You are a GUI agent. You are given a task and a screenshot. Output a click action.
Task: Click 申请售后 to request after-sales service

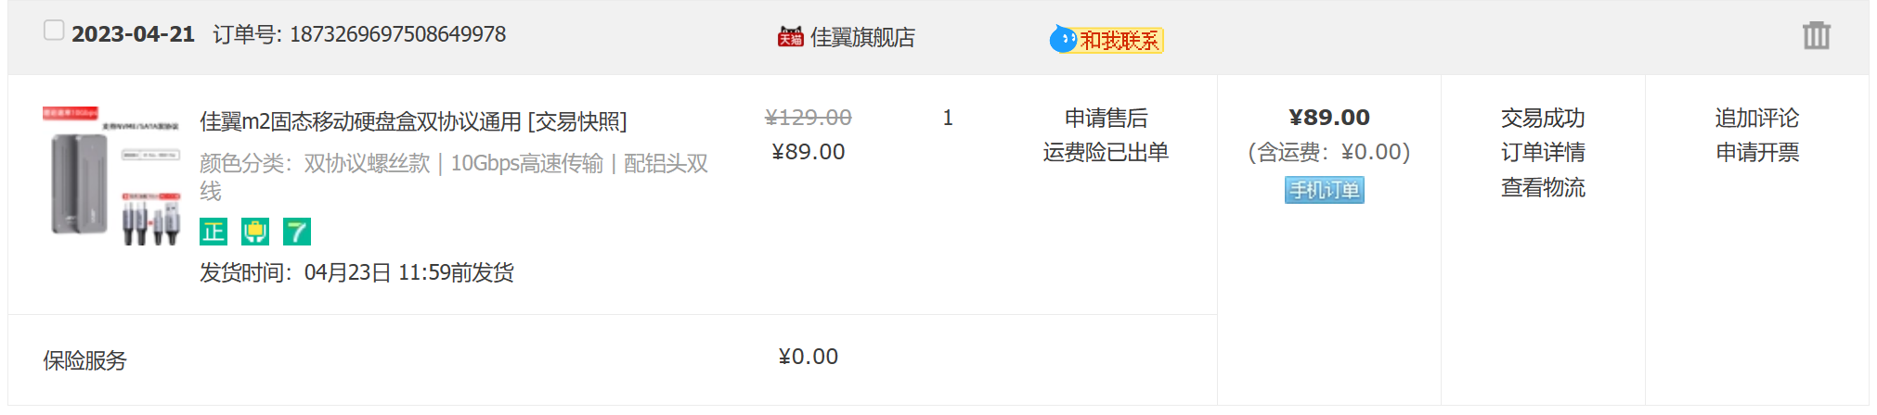(x=1106, y=119)
